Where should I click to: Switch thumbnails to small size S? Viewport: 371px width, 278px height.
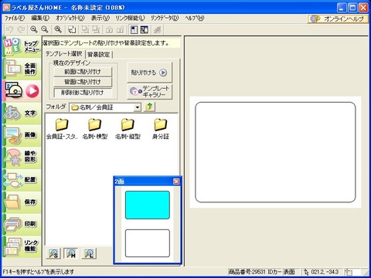(53, 253)
